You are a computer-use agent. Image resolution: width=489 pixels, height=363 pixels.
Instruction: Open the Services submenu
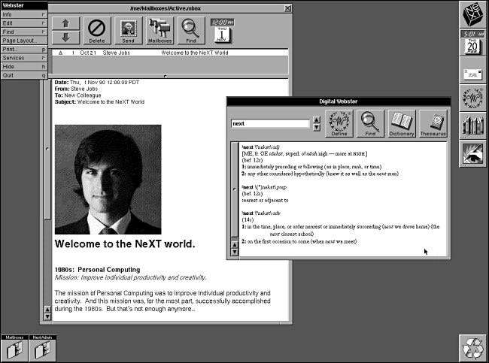24,58
